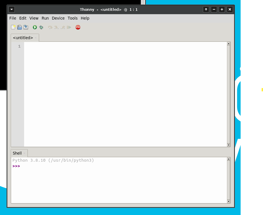Click the Python 3.8.10 version text in Shell
This screenshot has width=263, height=215.
53,160
